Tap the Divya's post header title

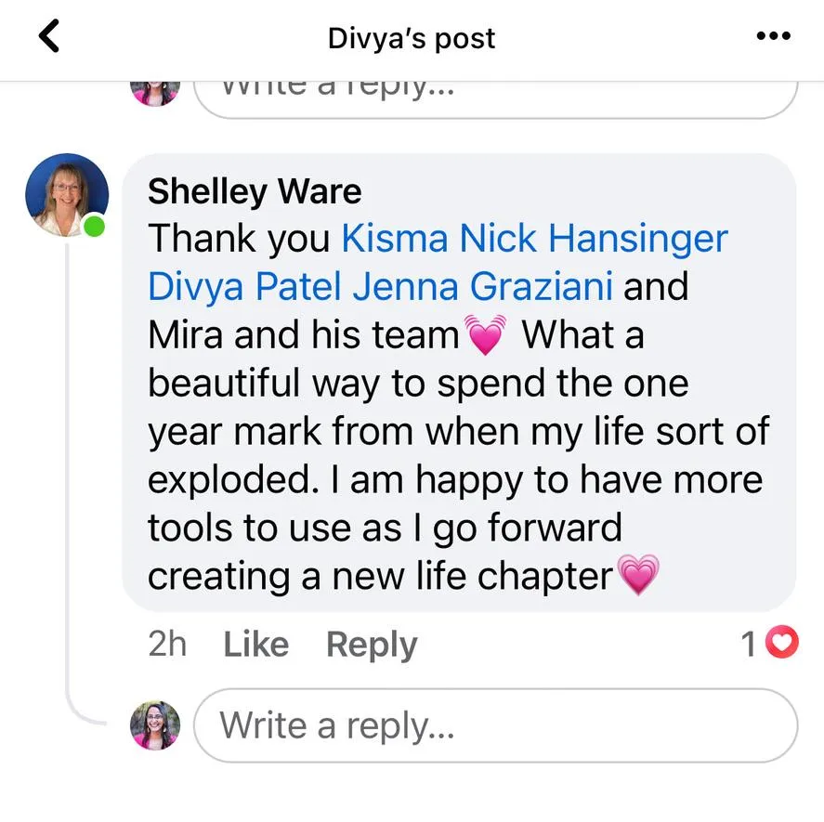(x=412, y=38)
